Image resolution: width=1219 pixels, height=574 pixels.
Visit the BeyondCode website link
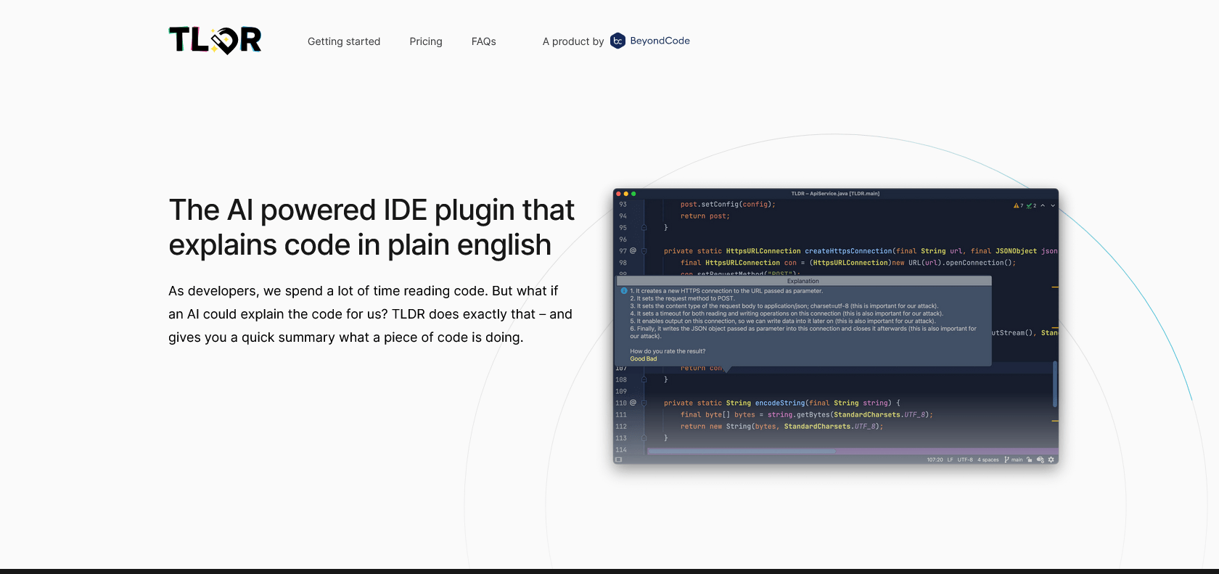tap(650, 41)
